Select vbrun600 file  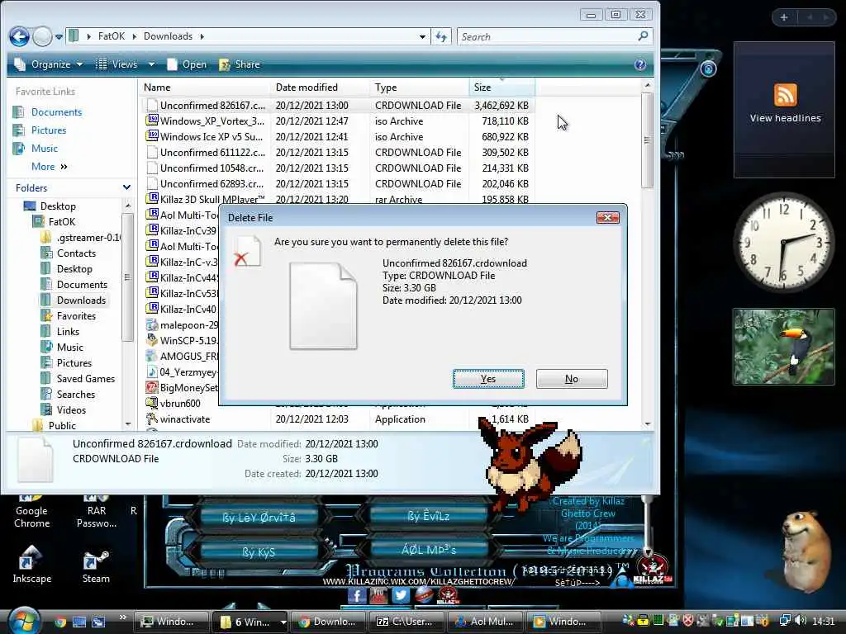point(180,403)
